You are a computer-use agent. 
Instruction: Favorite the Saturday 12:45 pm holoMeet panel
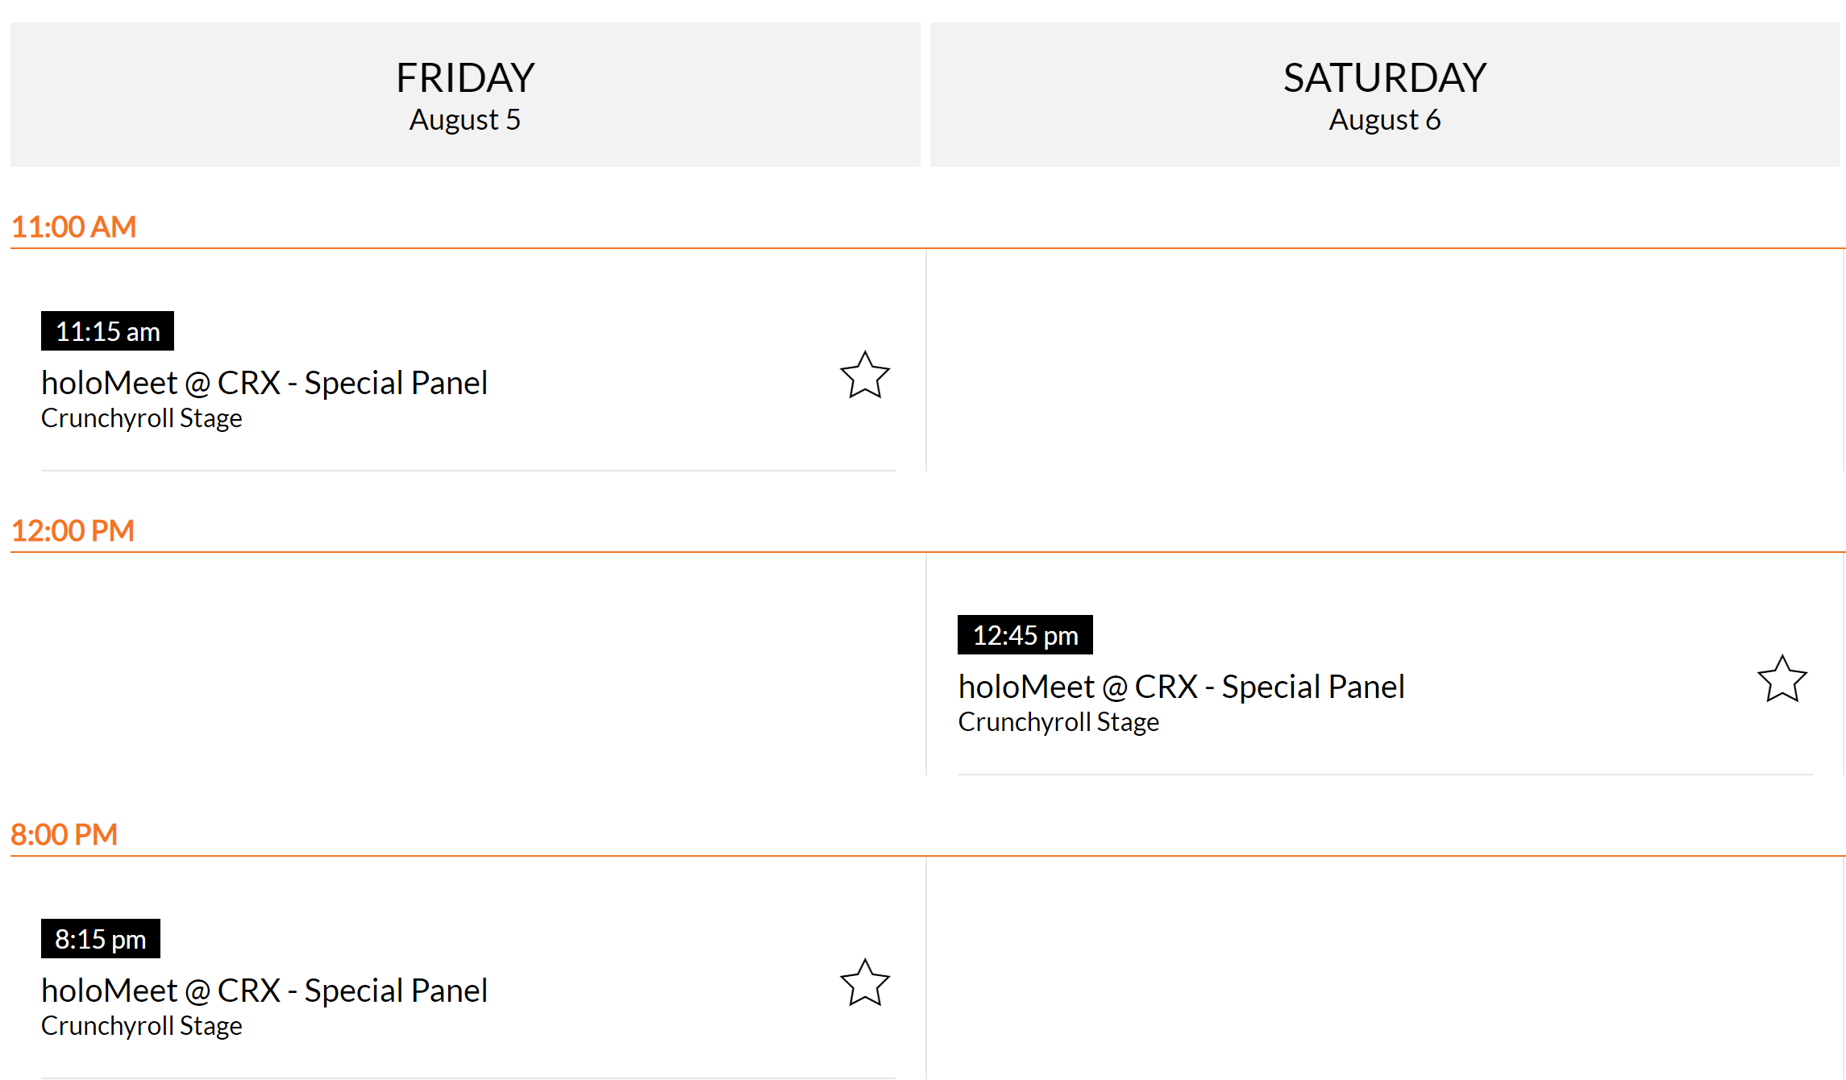[1782, 679]
